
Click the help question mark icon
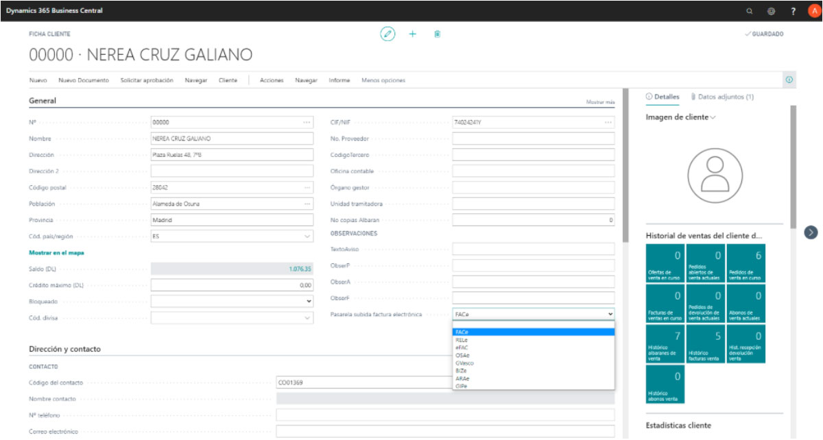(794, 11)
